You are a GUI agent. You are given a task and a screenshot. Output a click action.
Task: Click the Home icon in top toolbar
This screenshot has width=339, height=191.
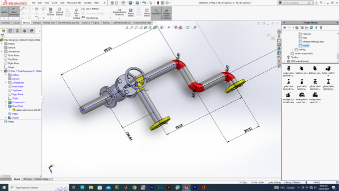pyautogui.click(x=112, y=3)
